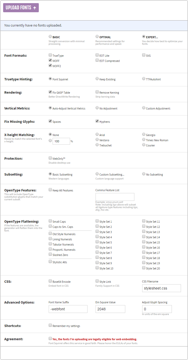The height and width of the screenshot is (360, 188).
Task: Click the Comma Feature List text box
Action: [x=115, y=197]
